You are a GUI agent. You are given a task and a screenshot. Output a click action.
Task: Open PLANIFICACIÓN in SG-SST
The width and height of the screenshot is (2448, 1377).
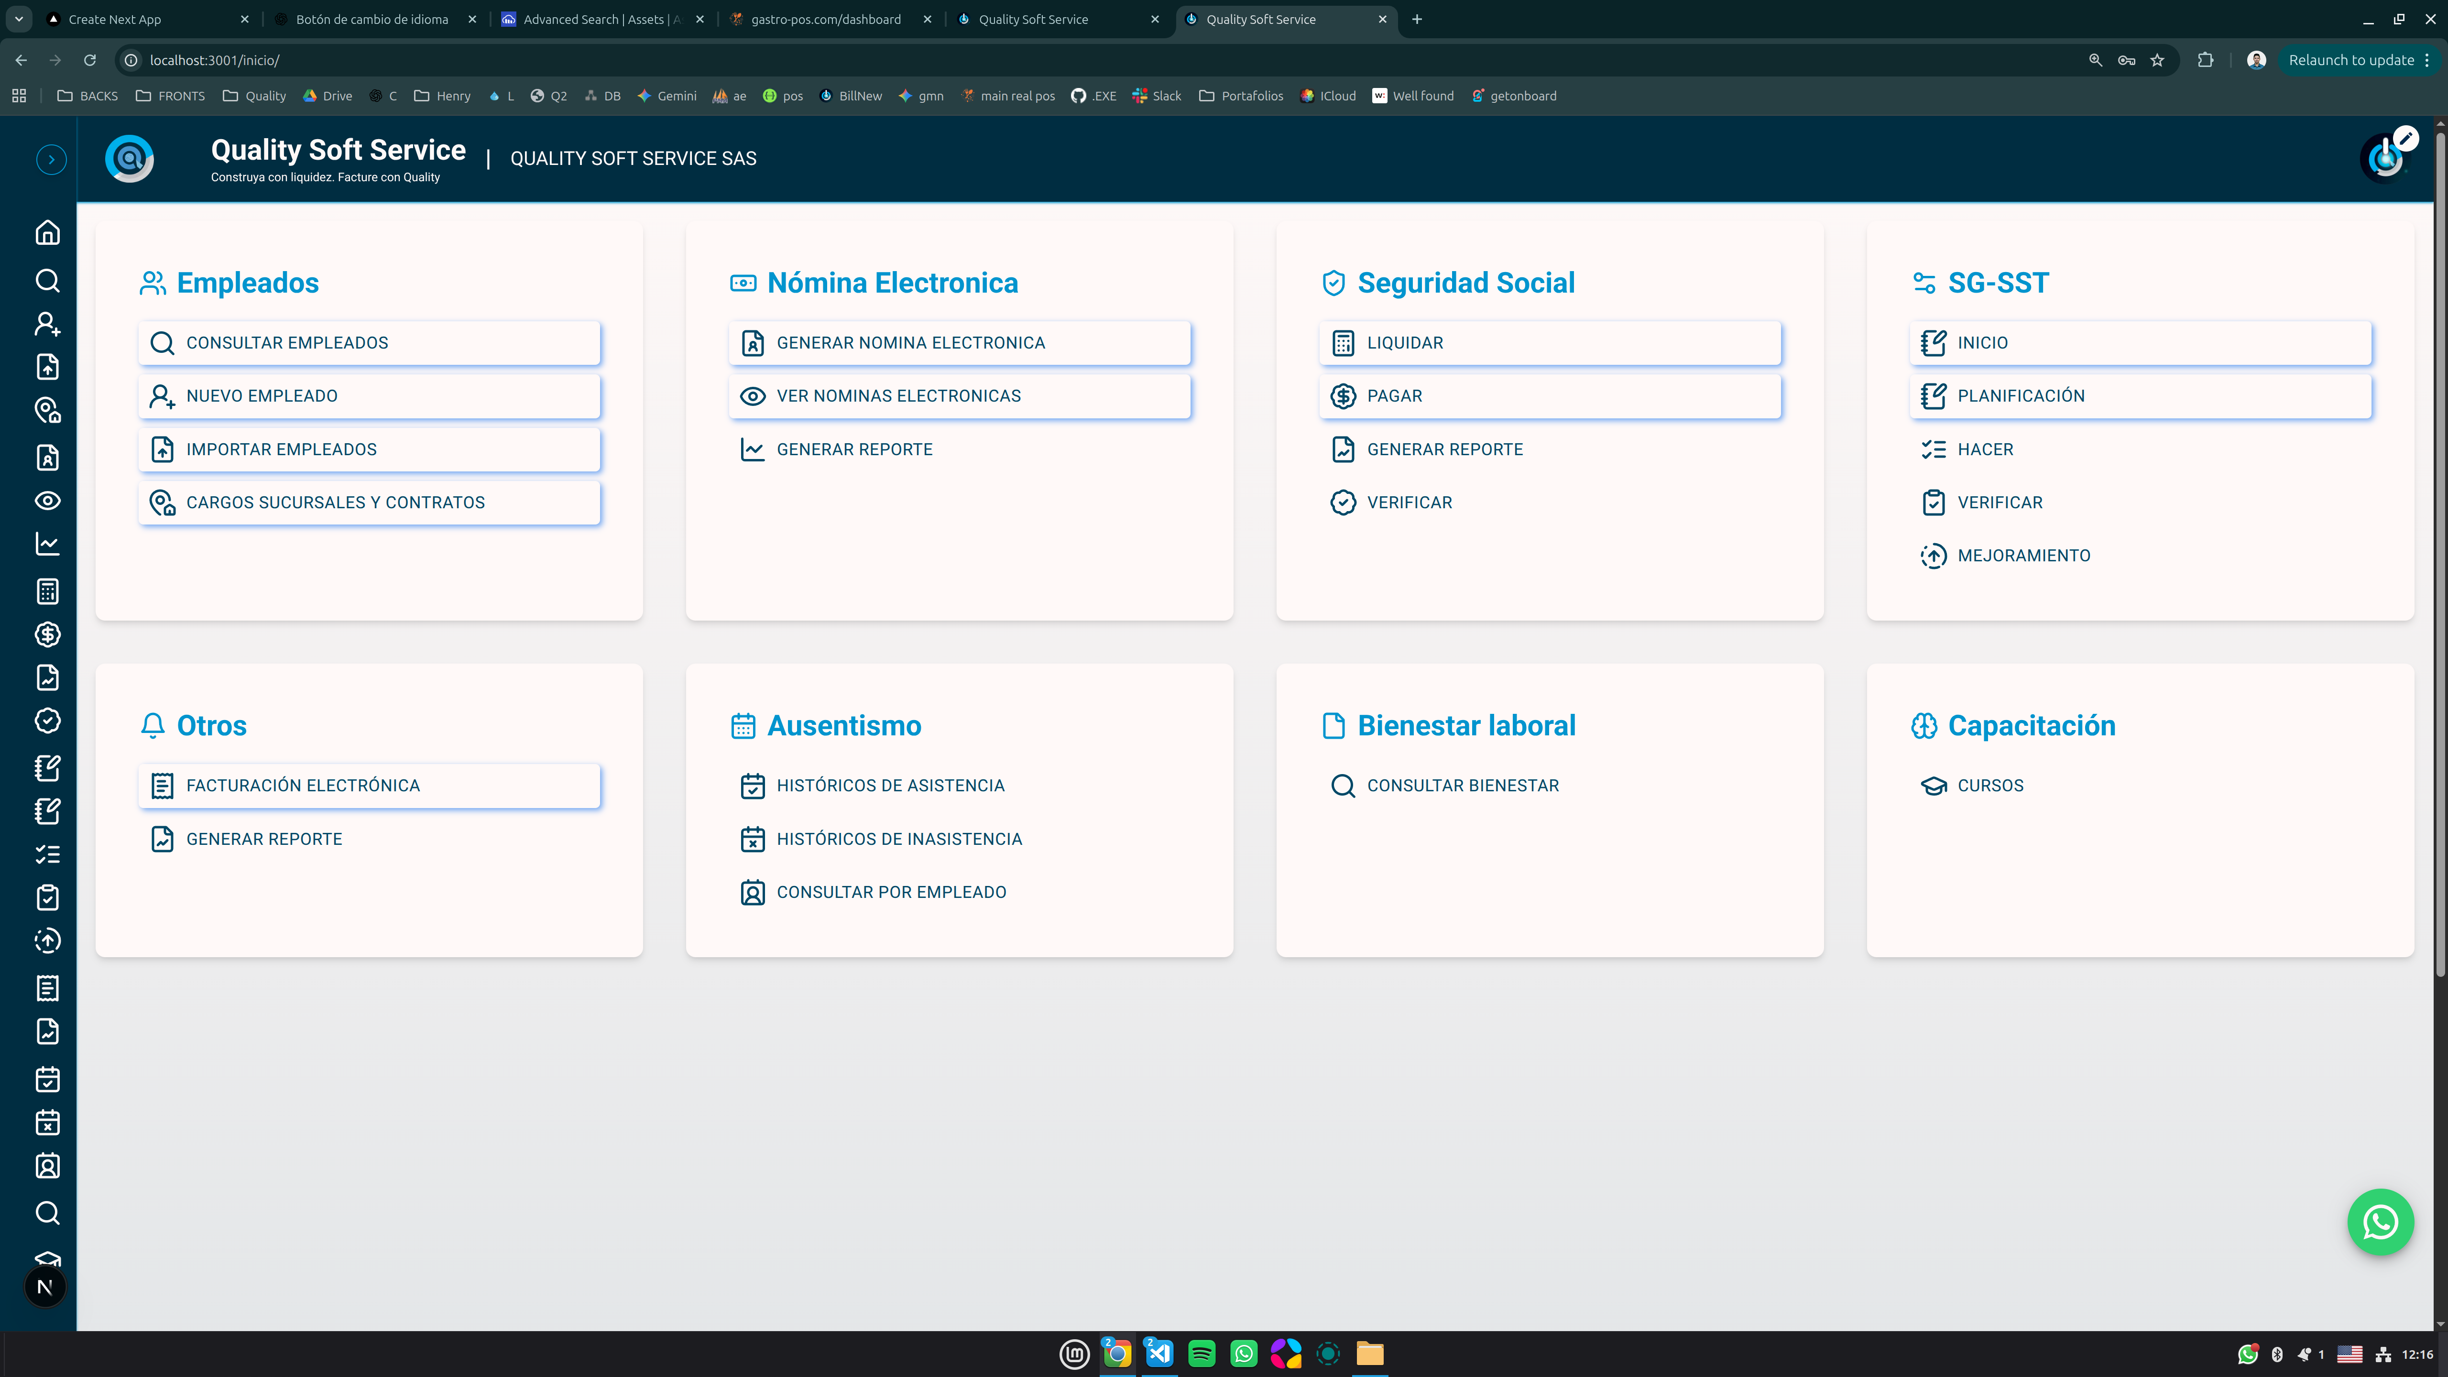[x=2140, y=396]
